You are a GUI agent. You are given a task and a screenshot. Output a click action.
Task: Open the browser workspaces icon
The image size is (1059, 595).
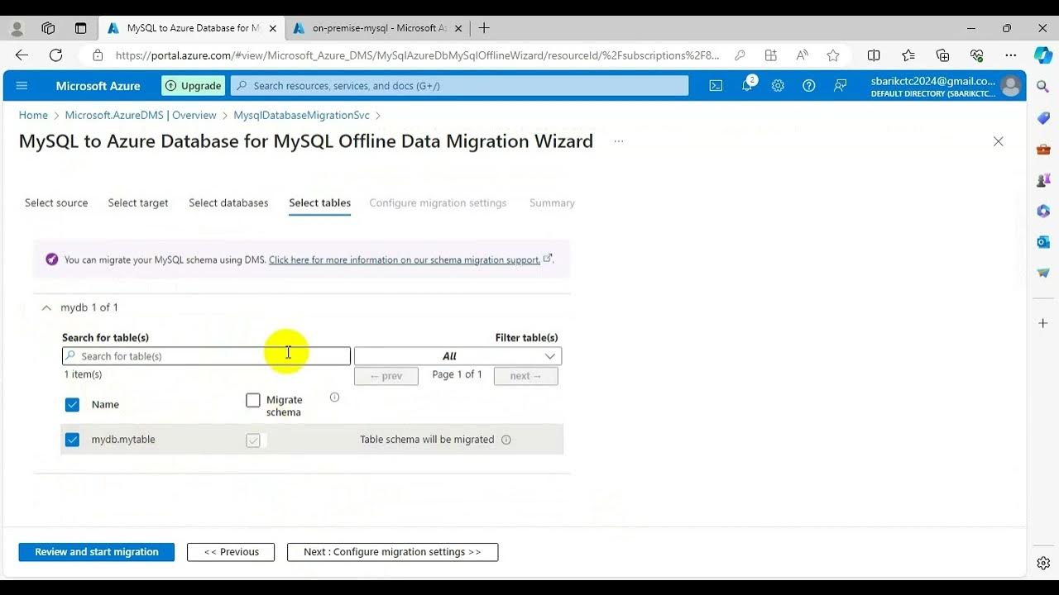click(x=48, y=28)
